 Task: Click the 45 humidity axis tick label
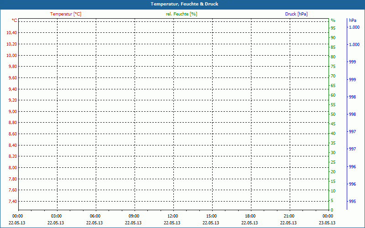click(333, 124)
